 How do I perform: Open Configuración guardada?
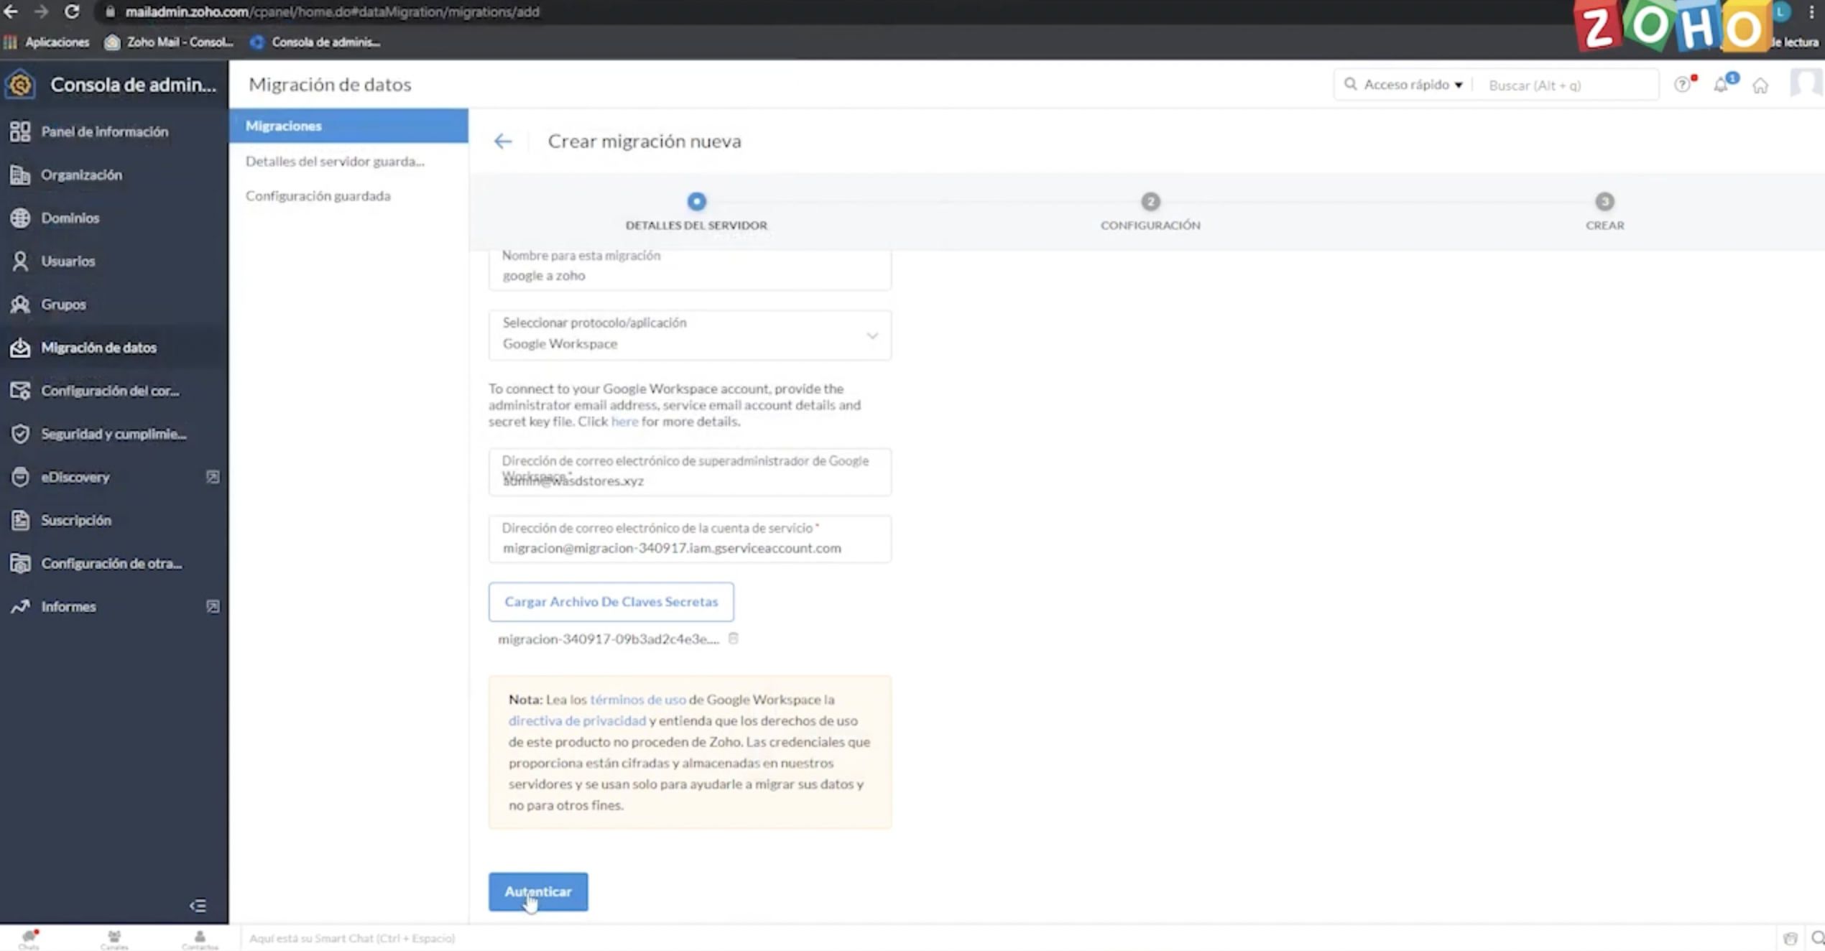[318, 195]
